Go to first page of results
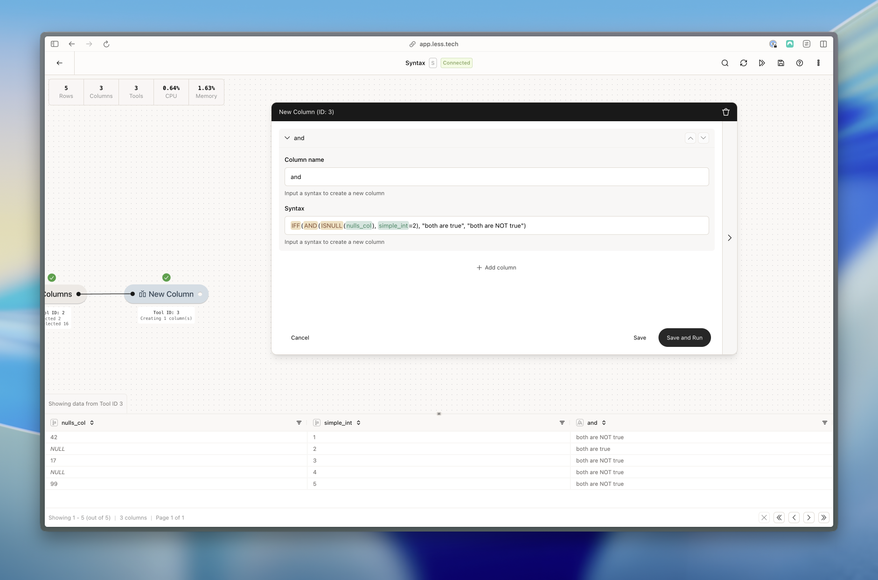This screenshot has height=580, width=878. (x=779, y=518)
